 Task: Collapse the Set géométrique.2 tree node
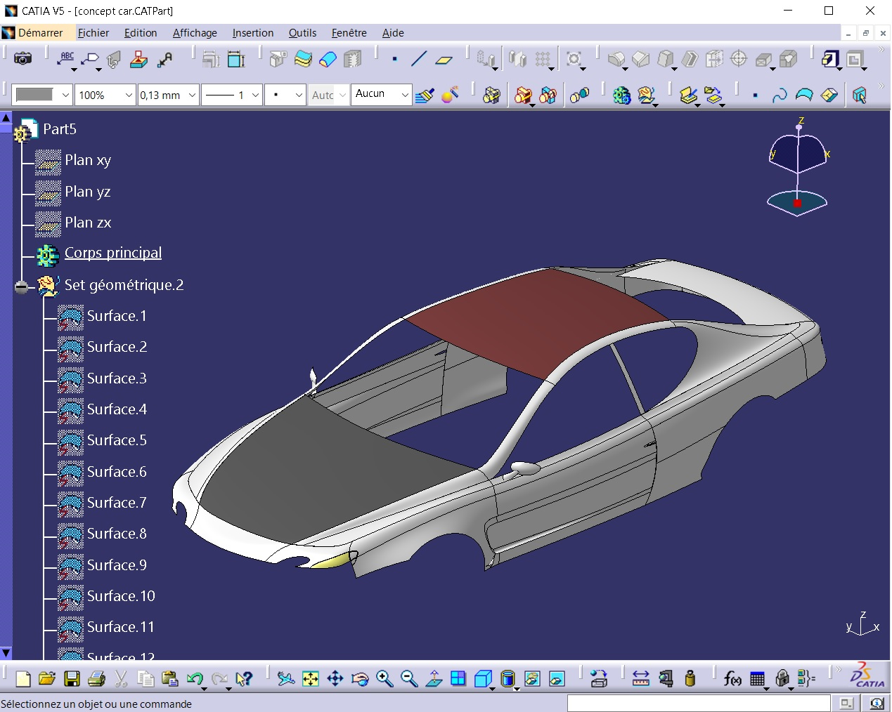point(22,286)
